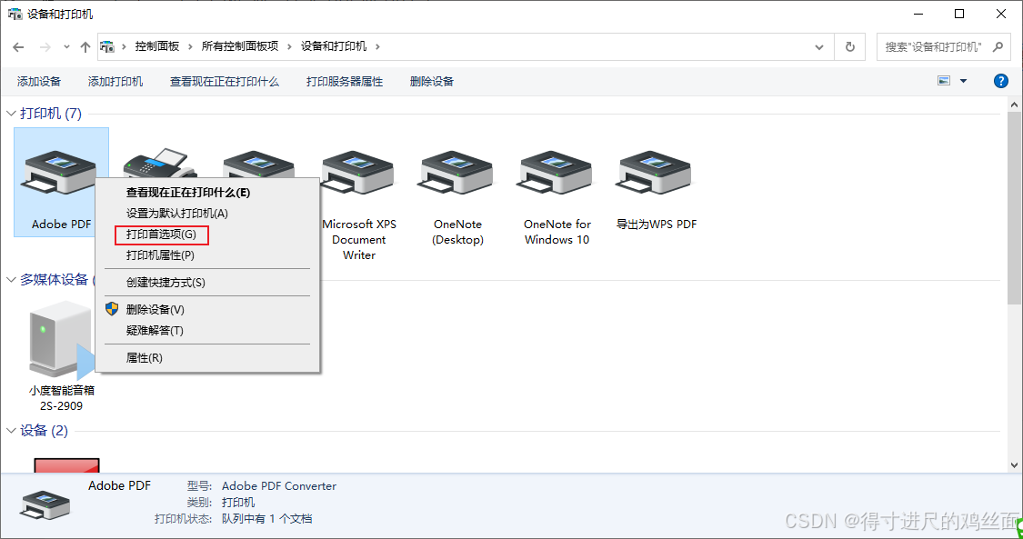This screenshot has width=1023, height=539.
Task: Choose 设置为默认打印机(A) in context menu
Action: click(207, 213)
